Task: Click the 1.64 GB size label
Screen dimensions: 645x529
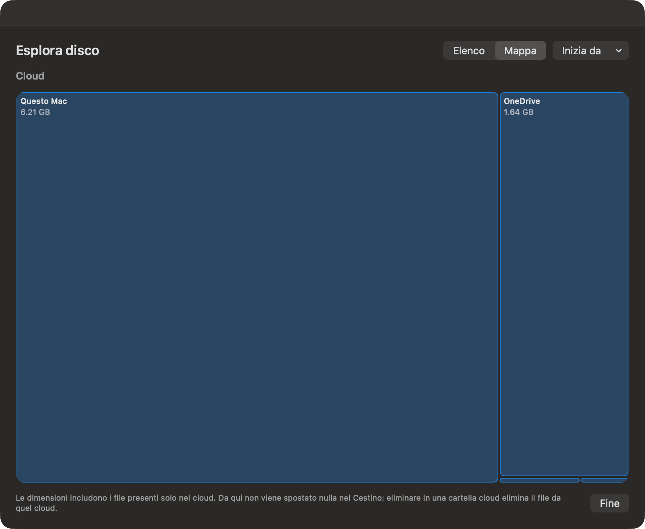Action: pos(519,112)
